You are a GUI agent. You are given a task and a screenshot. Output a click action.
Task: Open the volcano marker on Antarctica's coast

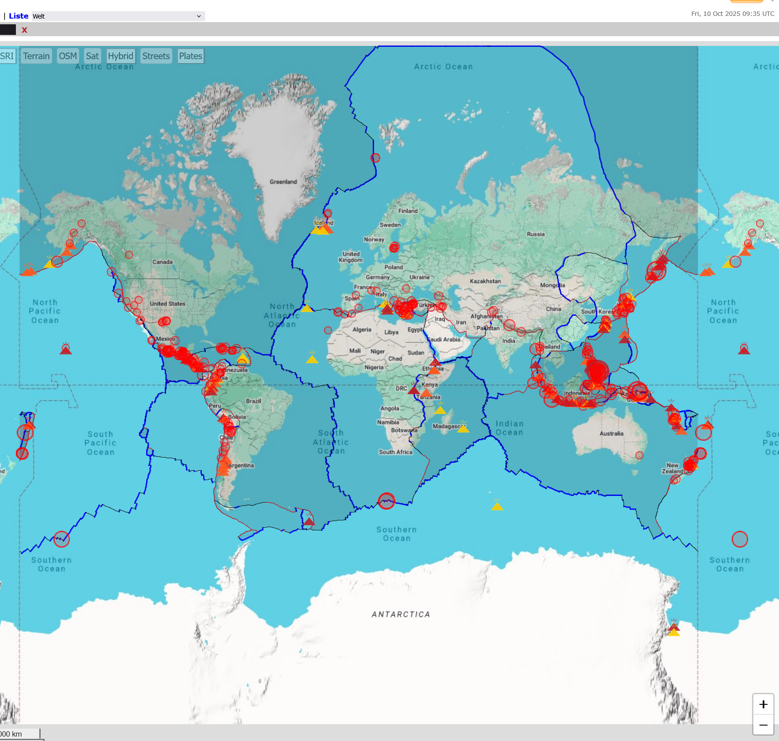tap(673, 628)
